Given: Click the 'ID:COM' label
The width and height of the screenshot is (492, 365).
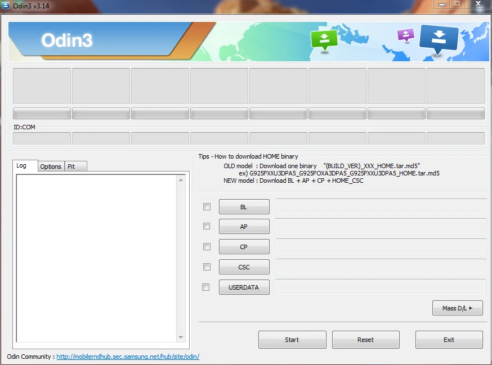Looking at the screenshot, I should (x=24, y=127).
